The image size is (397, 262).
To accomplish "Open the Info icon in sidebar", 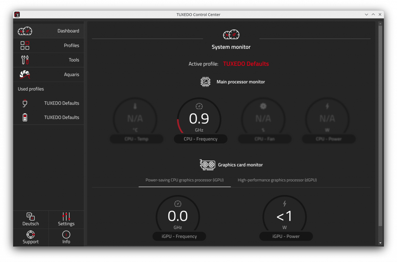I will point(66,235).
